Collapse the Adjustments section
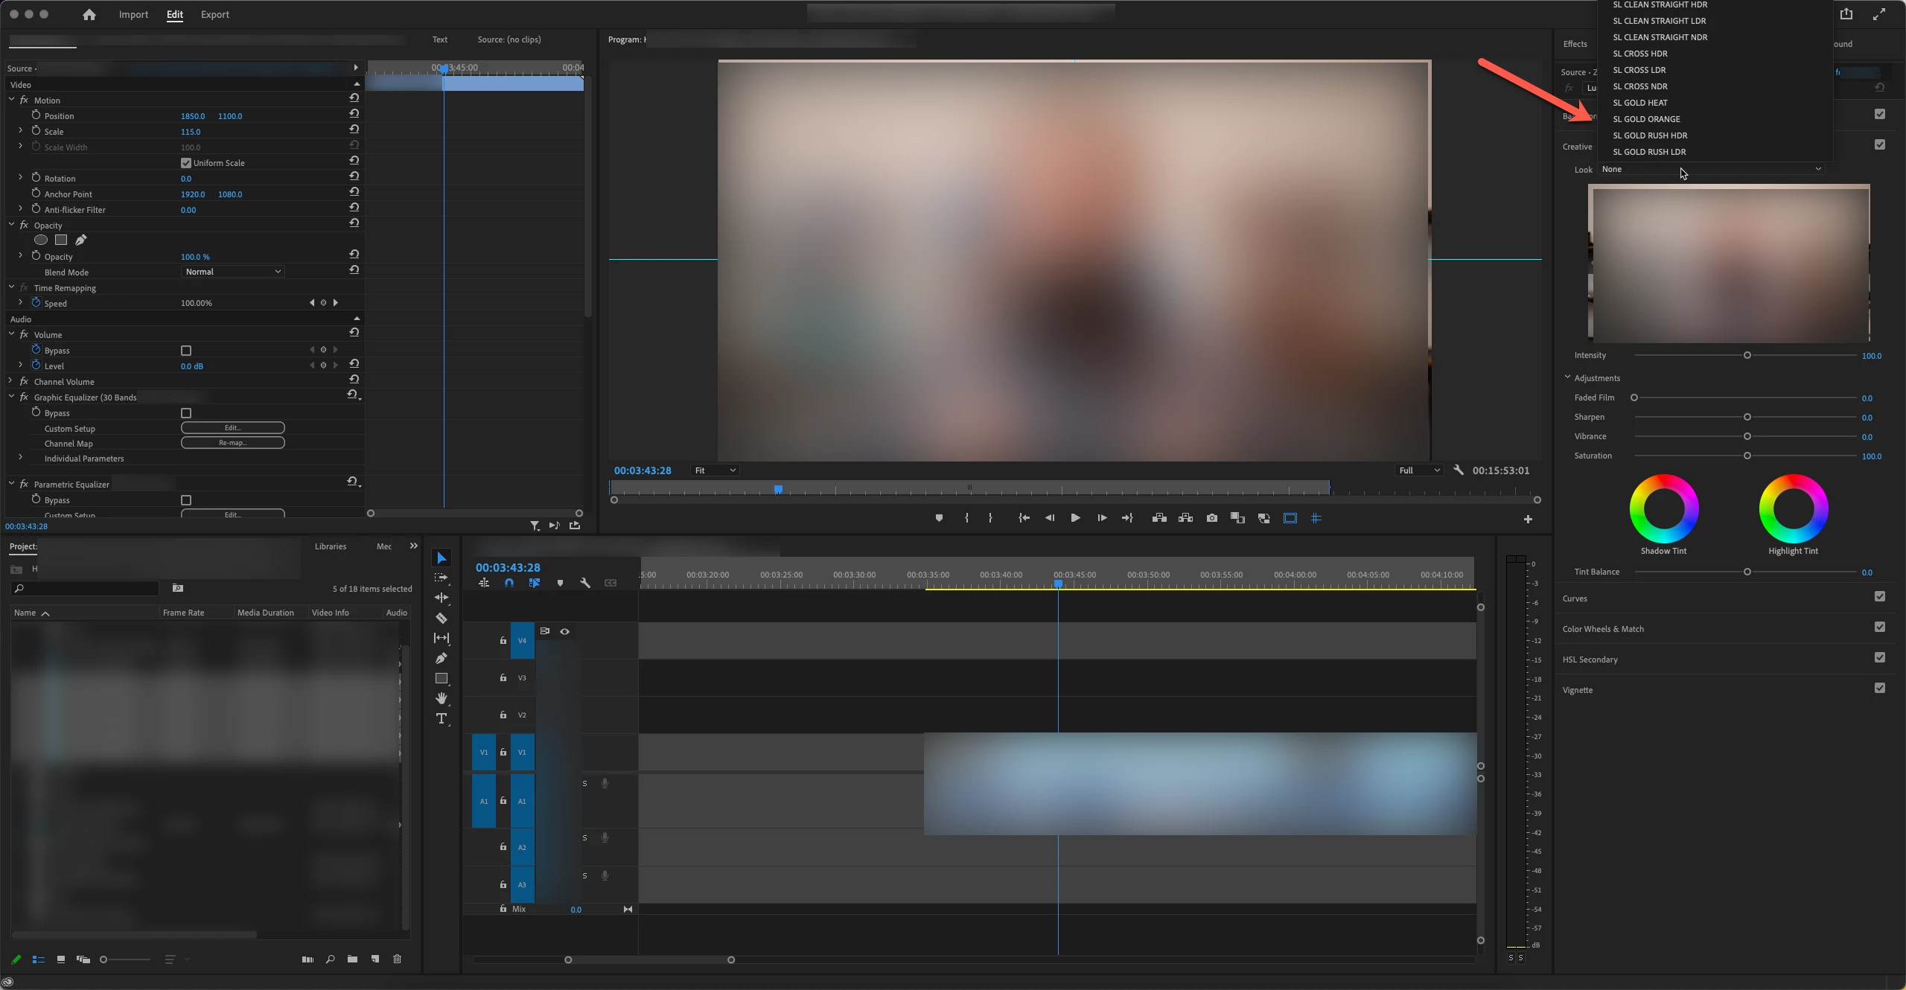The height and width of the screenshot is (990, 1906). tap(1567, 377)
